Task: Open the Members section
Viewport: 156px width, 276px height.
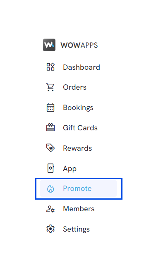Action: point(79,209)
